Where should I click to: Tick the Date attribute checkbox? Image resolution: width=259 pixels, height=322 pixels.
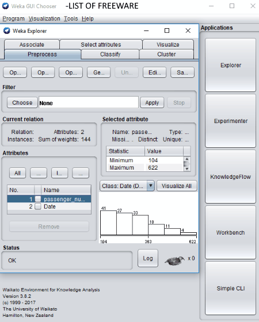tap(38, 206)
